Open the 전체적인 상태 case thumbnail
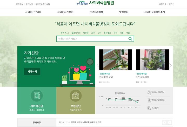The height and width of the screenshot is (127, 187). 113,60
